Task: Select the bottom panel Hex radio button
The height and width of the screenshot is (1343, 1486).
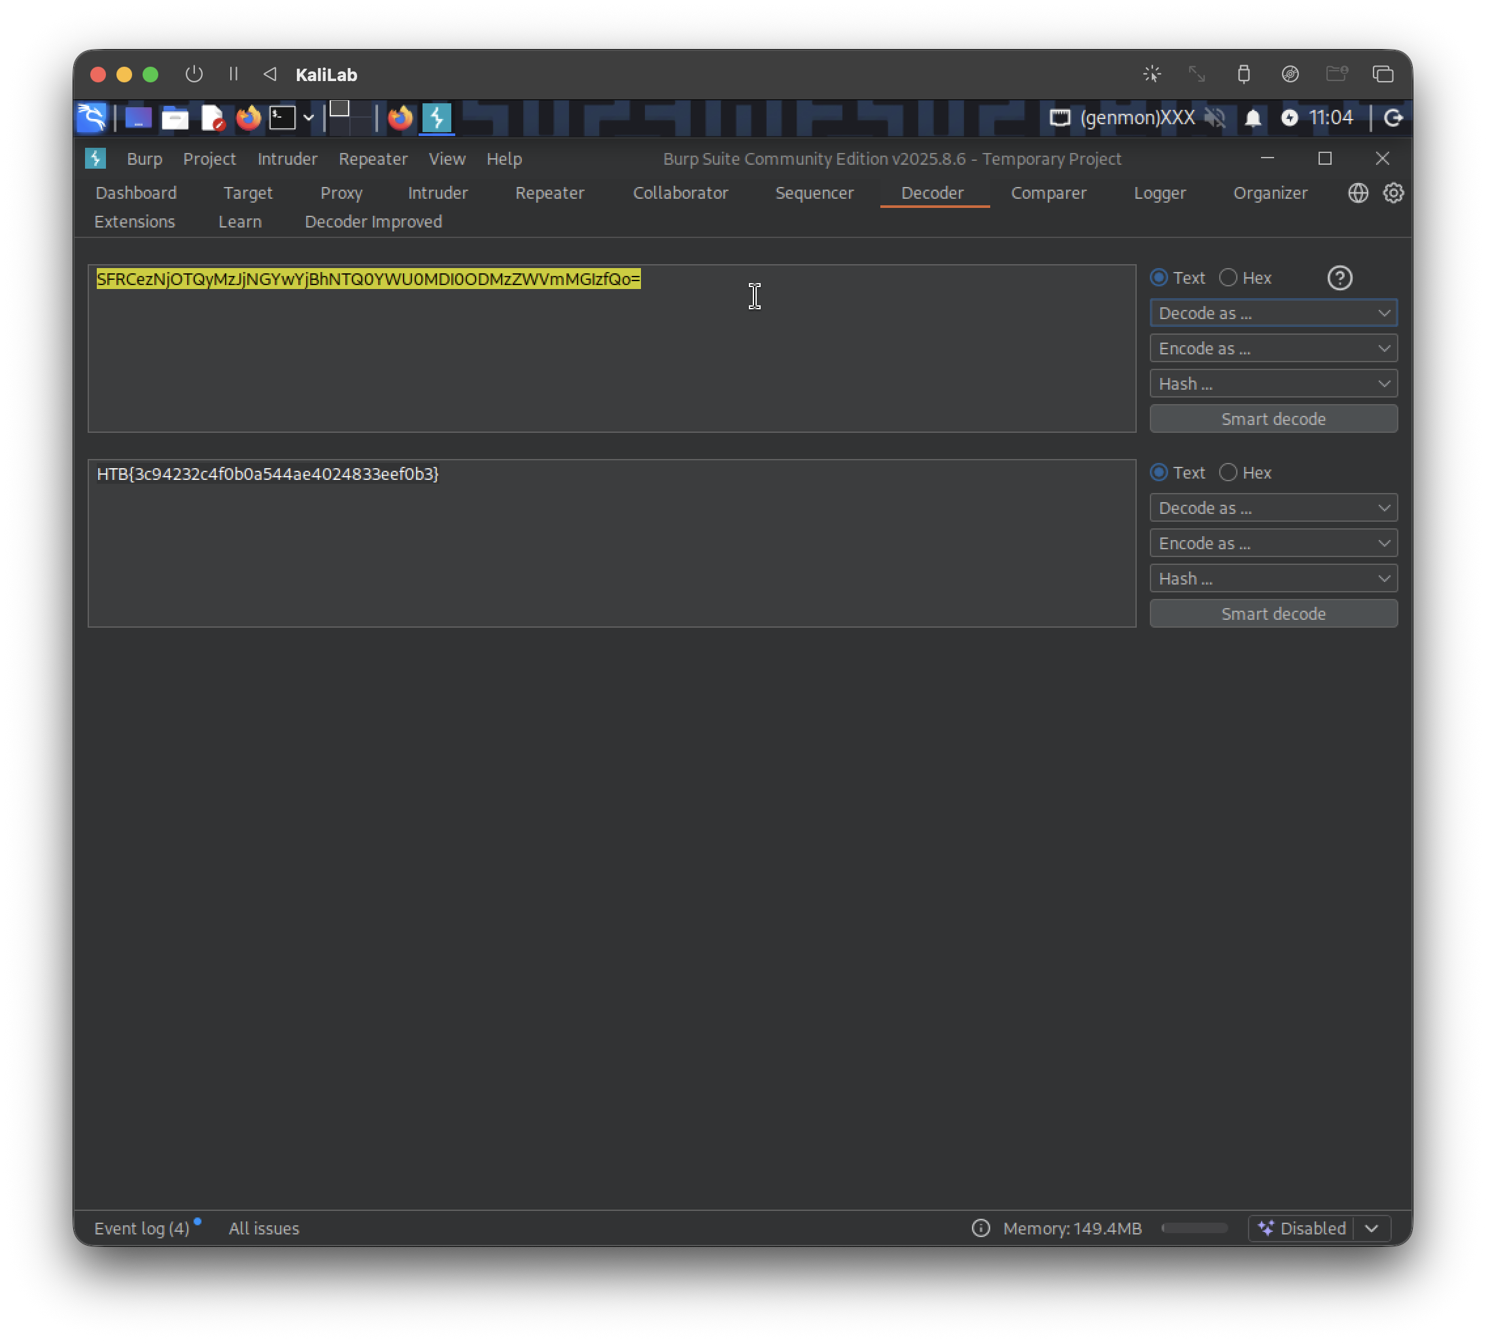Action: 1228,472
